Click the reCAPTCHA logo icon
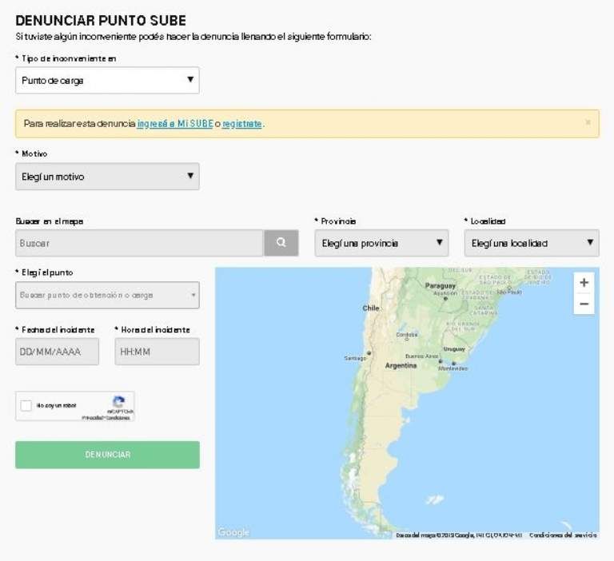The width and height of the screenshot is (614, 561). click(118, 402)
